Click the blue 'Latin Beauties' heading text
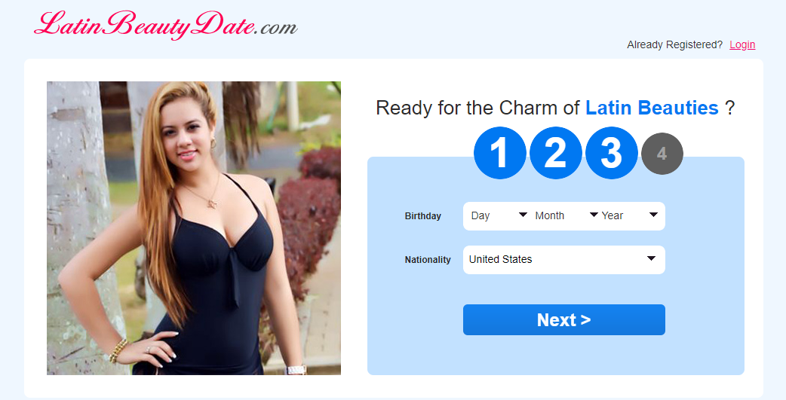The width and height of the screenshot is (786, 400). point(652,108)
